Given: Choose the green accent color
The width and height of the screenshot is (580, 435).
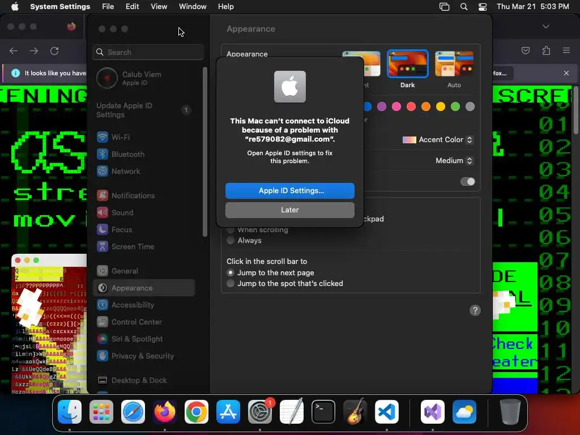Looking at the screenshot, I should point(455,107).
